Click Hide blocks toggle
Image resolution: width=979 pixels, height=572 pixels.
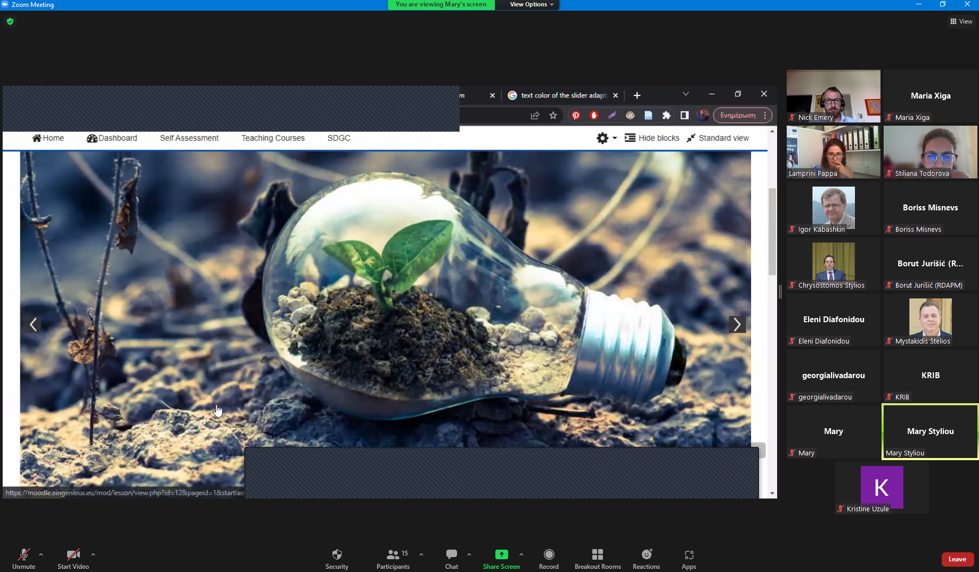coord(652,138)
